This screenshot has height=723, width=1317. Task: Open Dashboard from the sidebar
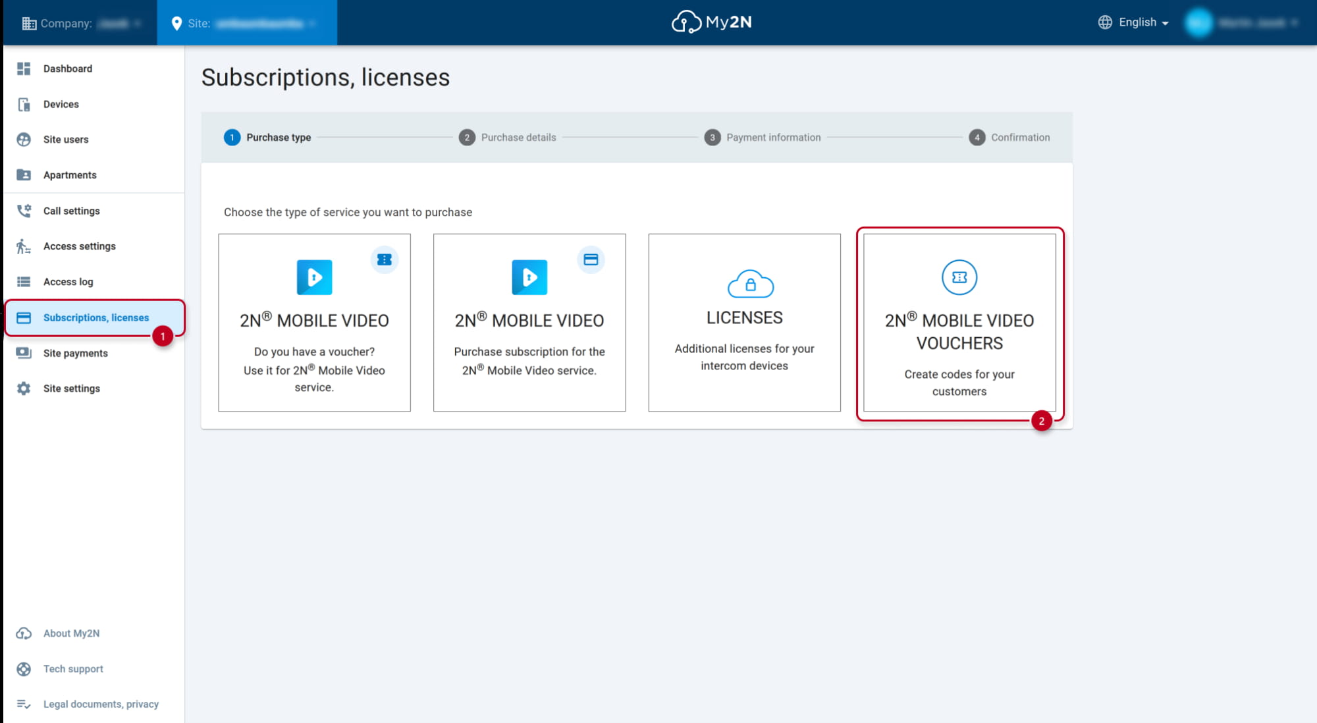tap(94, 68)
